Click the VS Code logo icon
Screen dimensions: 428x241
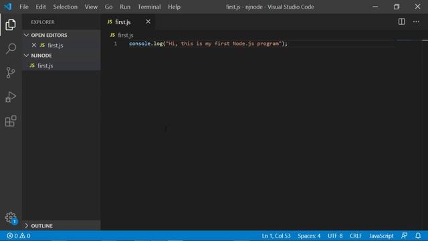[x=8, y=7]
